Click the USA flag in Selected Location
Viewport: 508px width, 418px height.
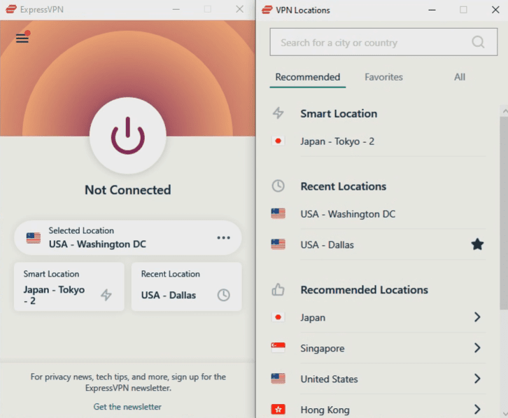(34, 237)
